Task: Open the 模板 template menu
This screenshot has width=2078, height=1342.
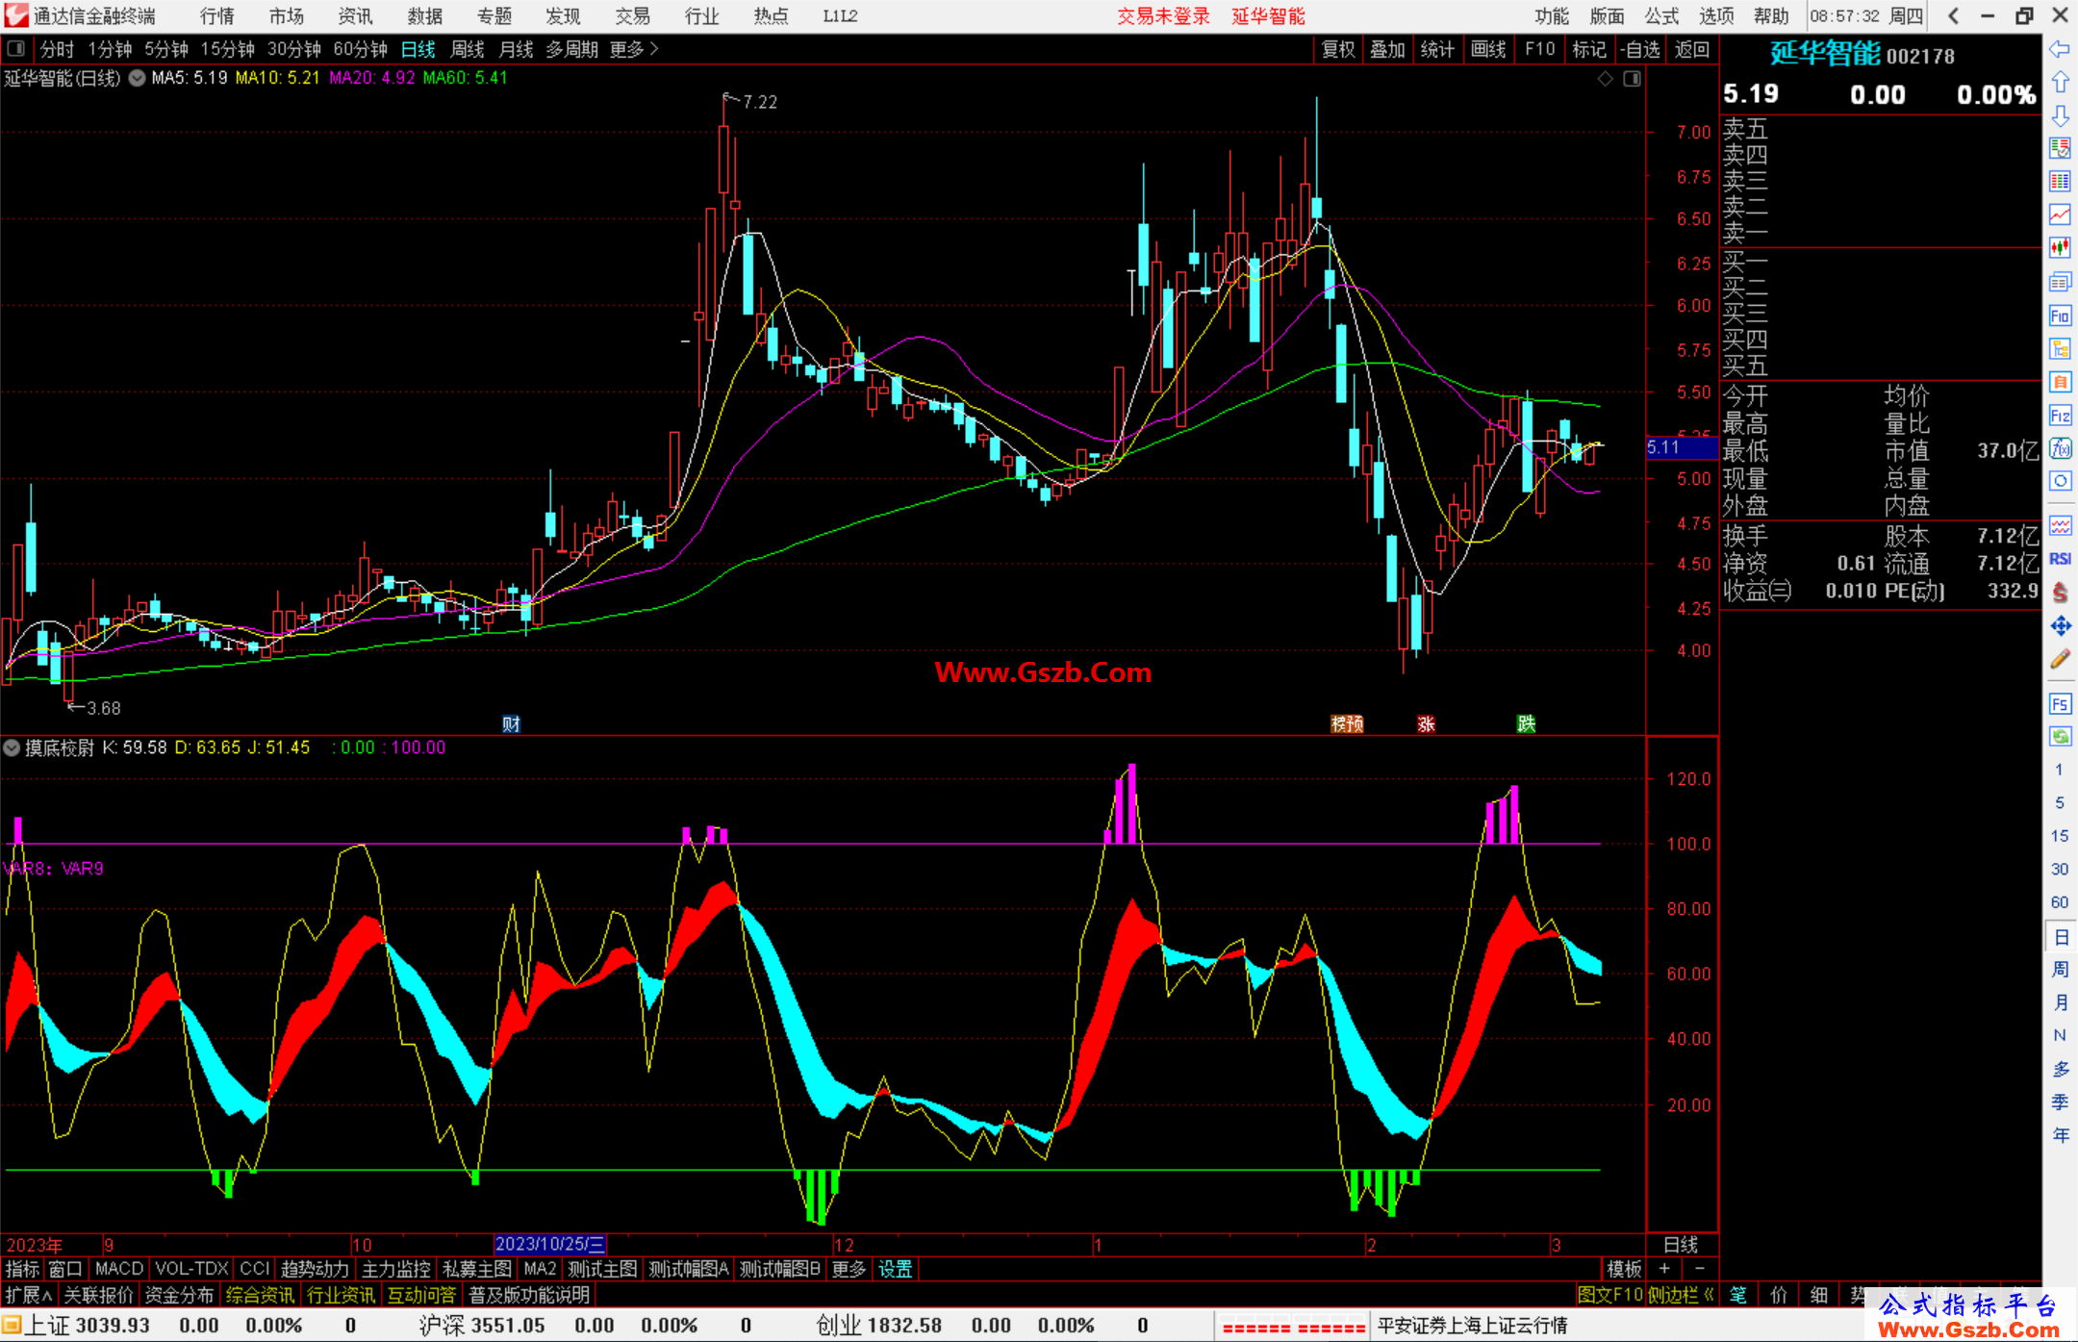Action: click(1624, 1269)
